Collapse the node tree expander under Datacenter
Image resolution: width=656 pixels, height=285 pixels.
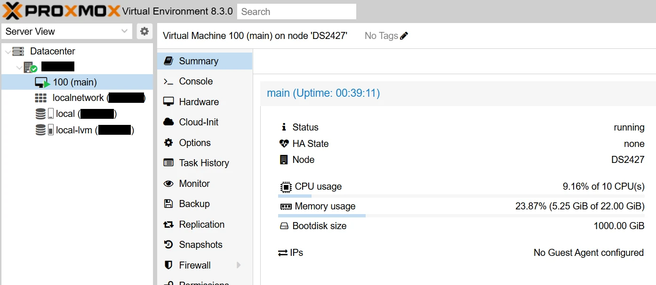coord(19,67)
